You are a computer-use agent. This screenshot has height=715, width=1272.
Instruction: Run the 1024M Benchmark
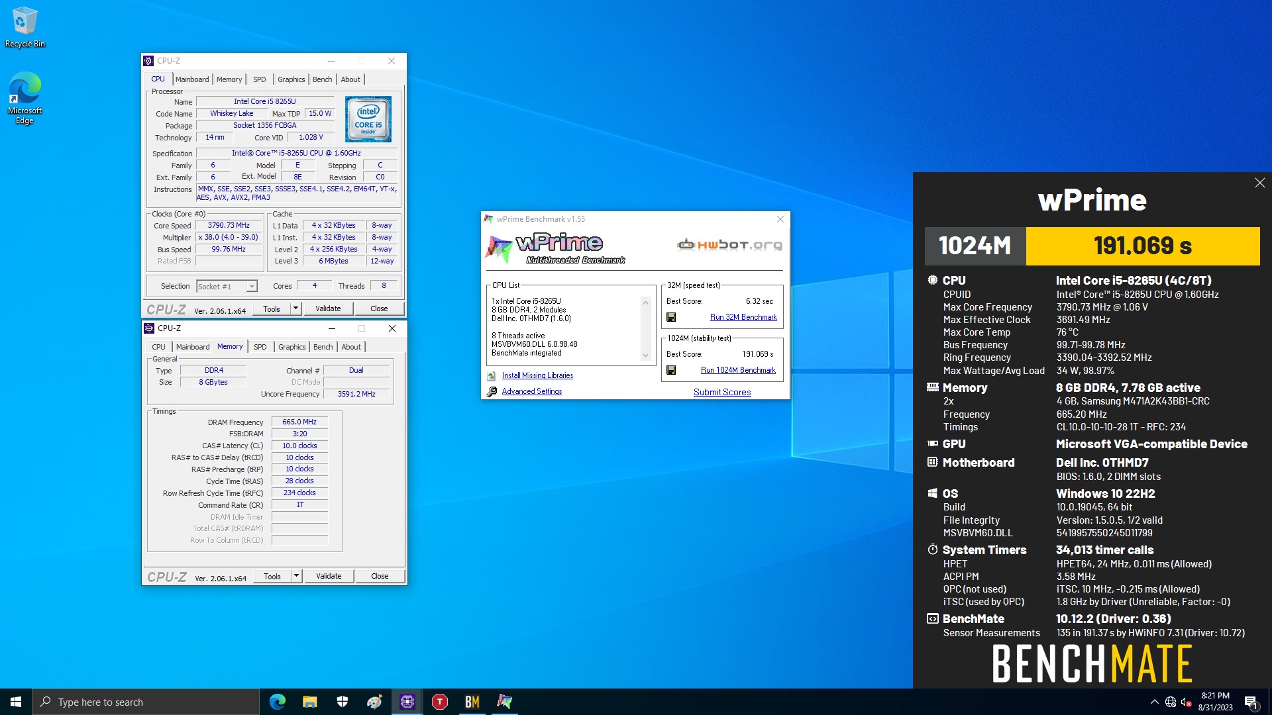(738, 370)
